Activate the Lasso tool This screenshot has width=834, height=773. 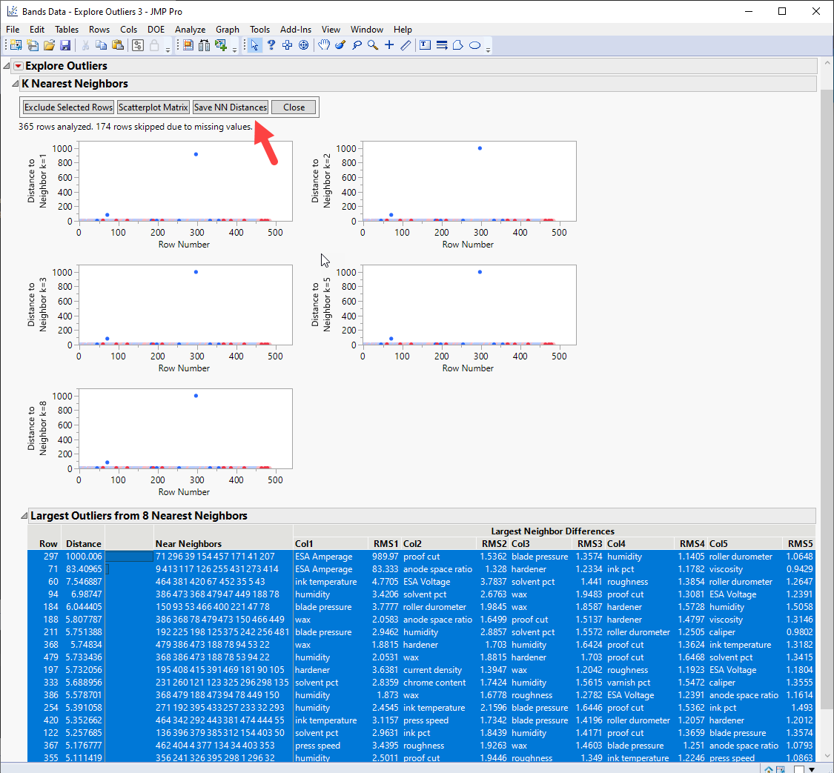pyautogui.click(x=356, y=44)
